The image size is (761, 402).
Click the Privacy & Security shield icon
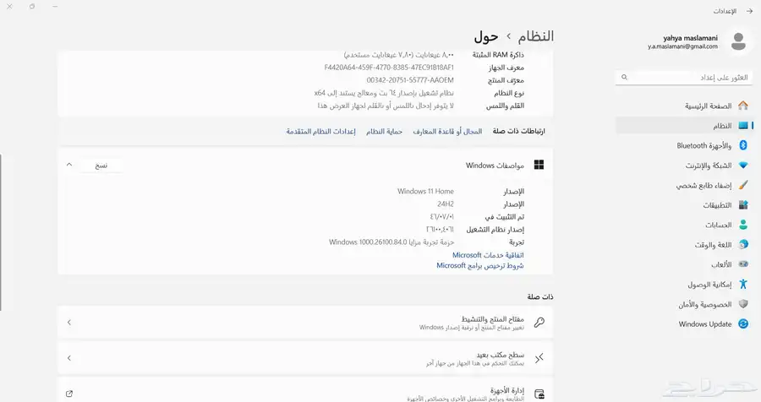point(743,304)
